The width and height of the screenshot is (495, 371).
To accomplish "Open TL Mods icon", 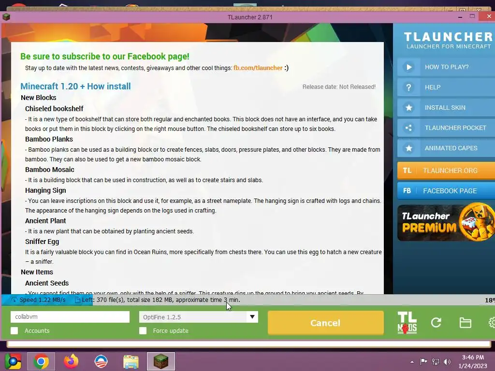I will tap(407, 322).
